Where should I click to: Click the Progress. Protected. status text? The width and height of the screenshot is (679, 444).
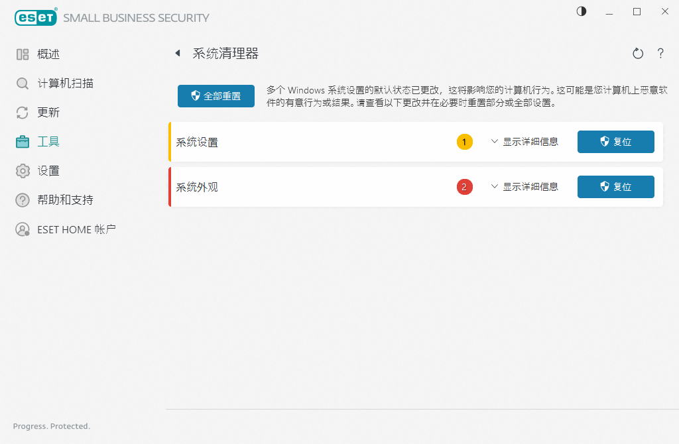coord(51,426)
